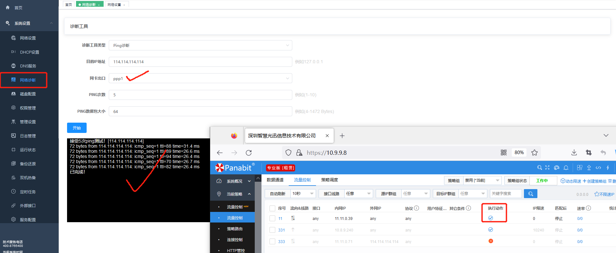Viewport: 616px width, 253px height.
Task: Click the QR code icon in address bar
Action: coord(504,153)
